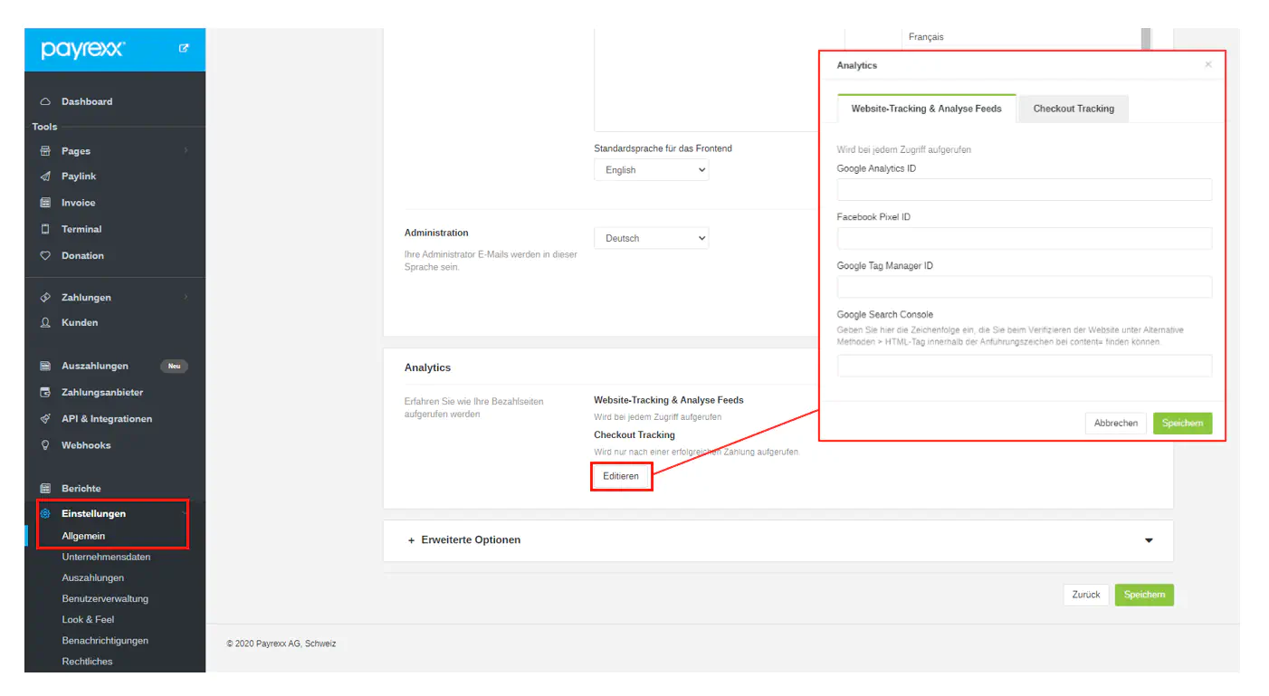Viewport: 1269px width, 696px height.
Task: Click the Einstellungen gear icon
Action: tap(45, 514)
